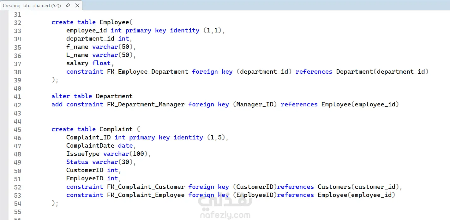Click 'employee_id' on line 33

click(87, 31)
